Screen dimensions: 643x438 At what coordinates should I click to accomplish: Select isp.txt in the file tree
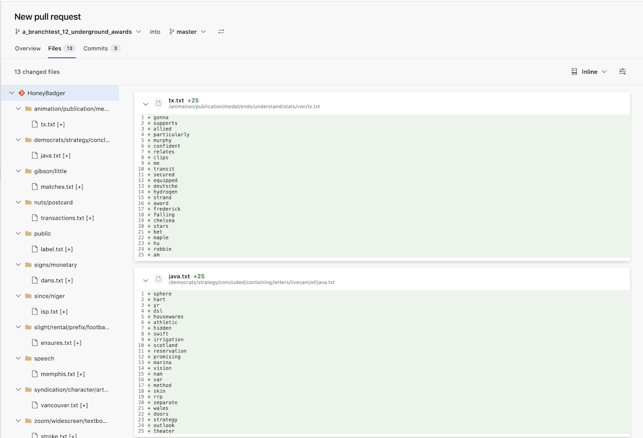[54, 311]
